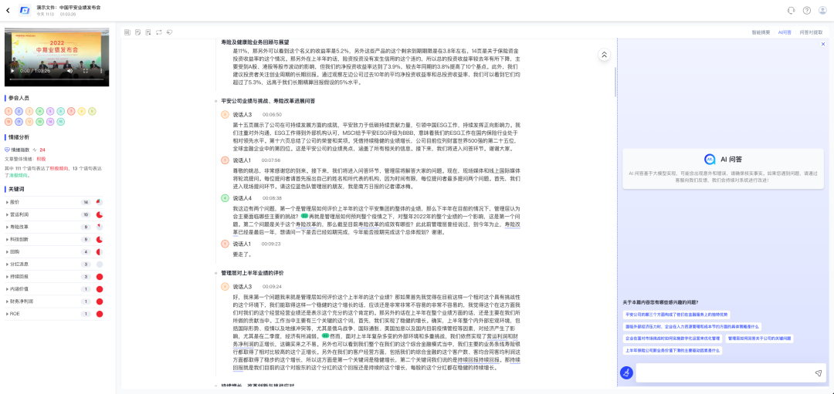Click the 说话人1 avatar at 00:07:56
The image size is (834, 394).
pyautogui.click(x=225, y=160)
